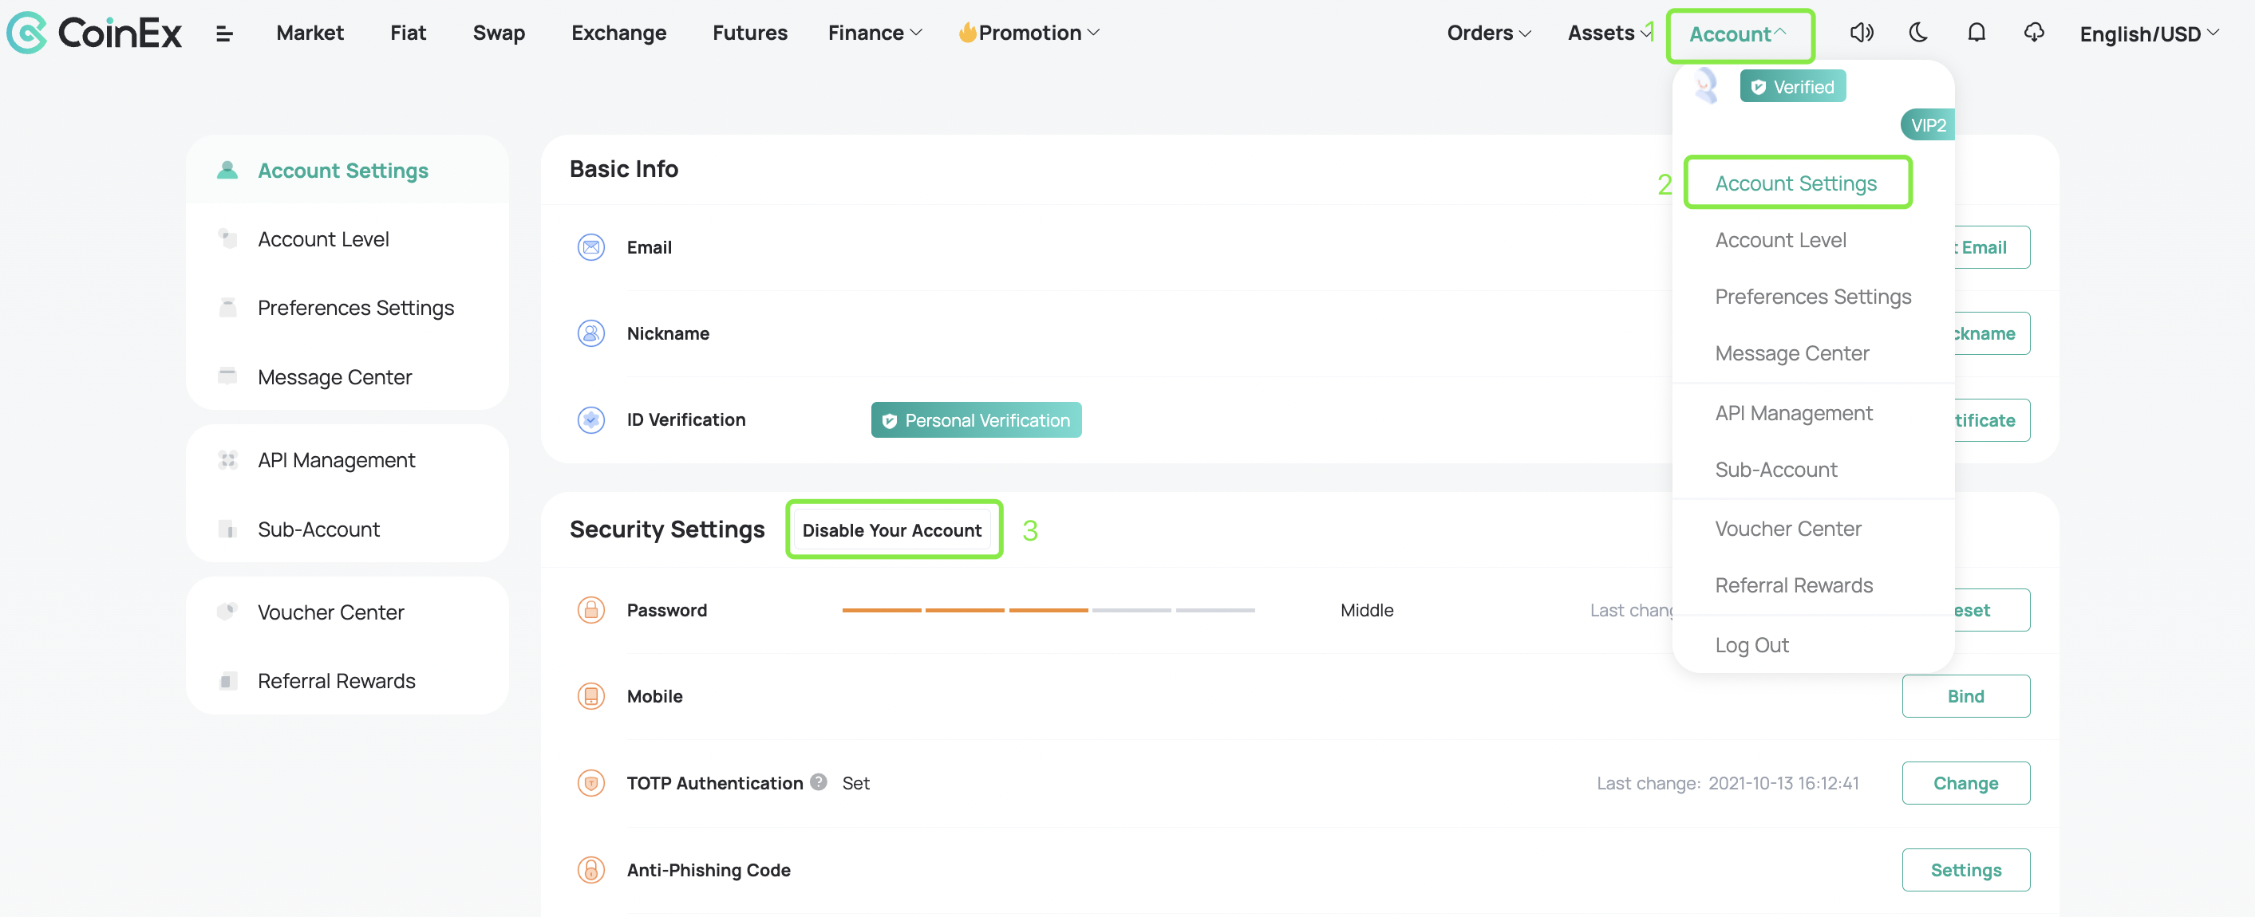Click the Message Center sidebar icon
Screen dimensions: 2255x917
click(x=227, y=377)
